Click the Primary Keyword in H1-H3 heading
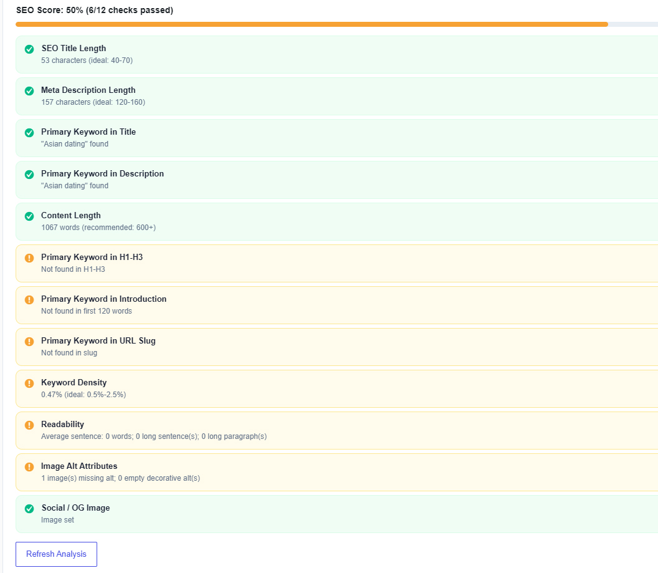Viewport: 658px width, 573px height. 92,258
